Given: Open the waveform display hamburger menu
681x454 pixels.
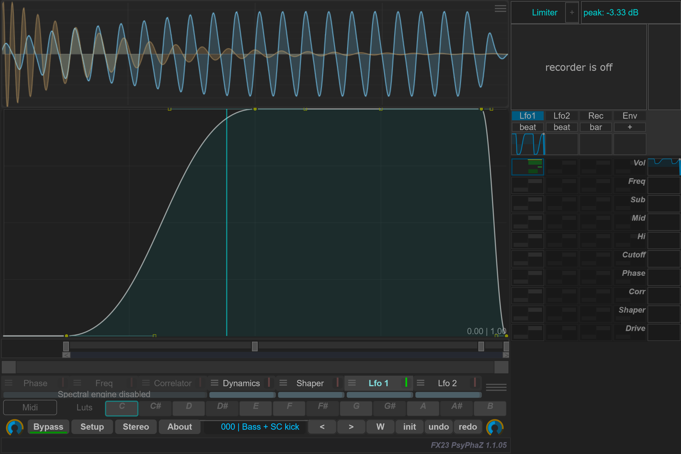Looking at the screenshot, I should coord(500,9).
